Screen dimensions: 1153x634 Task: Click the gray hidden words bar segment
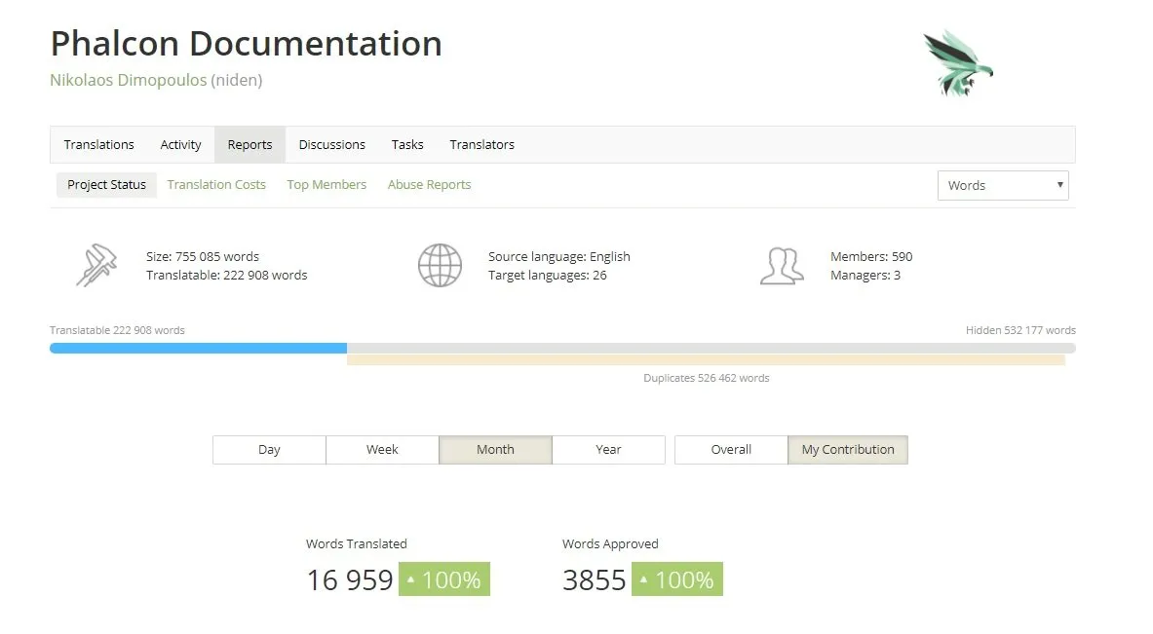click(x=711, y=349)
